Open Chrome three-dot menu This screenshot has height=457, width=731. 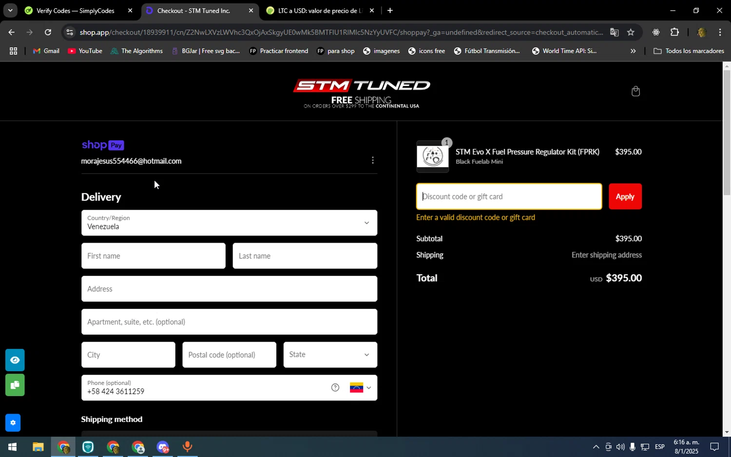[x=720, y=32]
